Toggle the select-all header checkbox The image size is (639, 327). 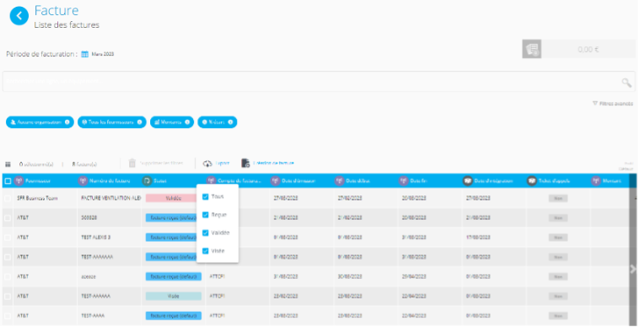tap(8, 181)
